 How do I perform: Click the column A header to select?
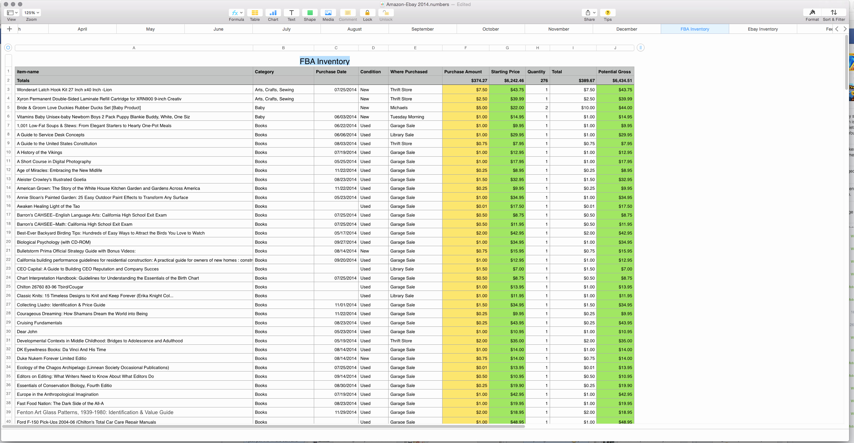[x=134, y=47]
